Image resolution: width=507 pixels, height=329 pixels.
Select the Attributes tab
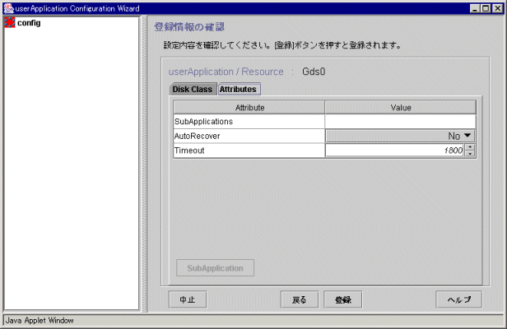238,89
